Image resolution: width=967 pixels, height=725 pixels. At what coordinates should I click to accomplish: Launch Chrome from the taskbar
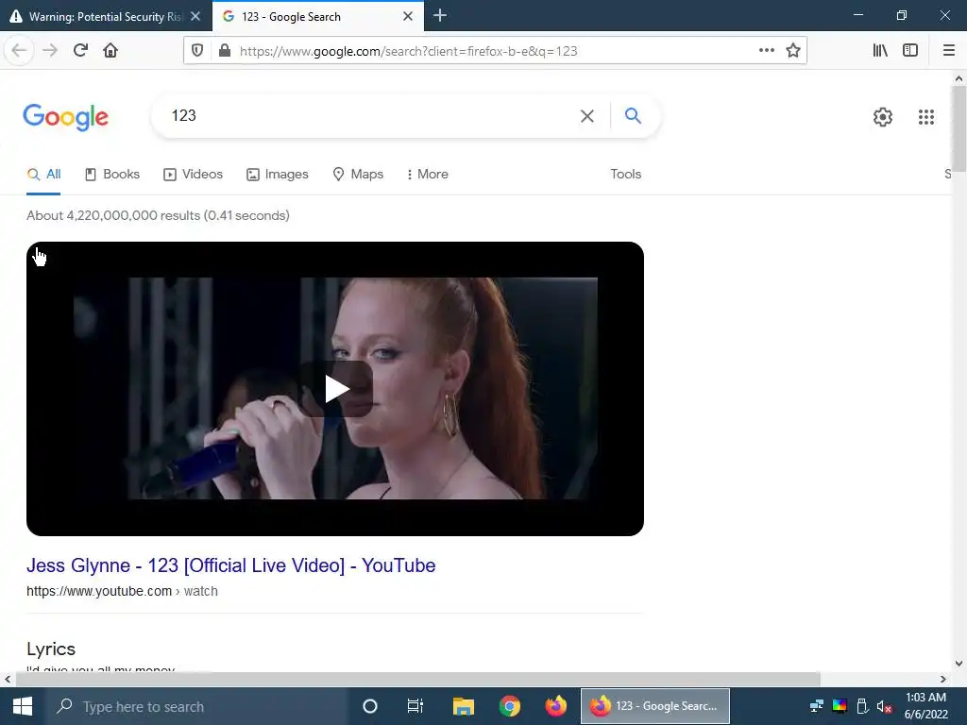(x=510, y=706)
